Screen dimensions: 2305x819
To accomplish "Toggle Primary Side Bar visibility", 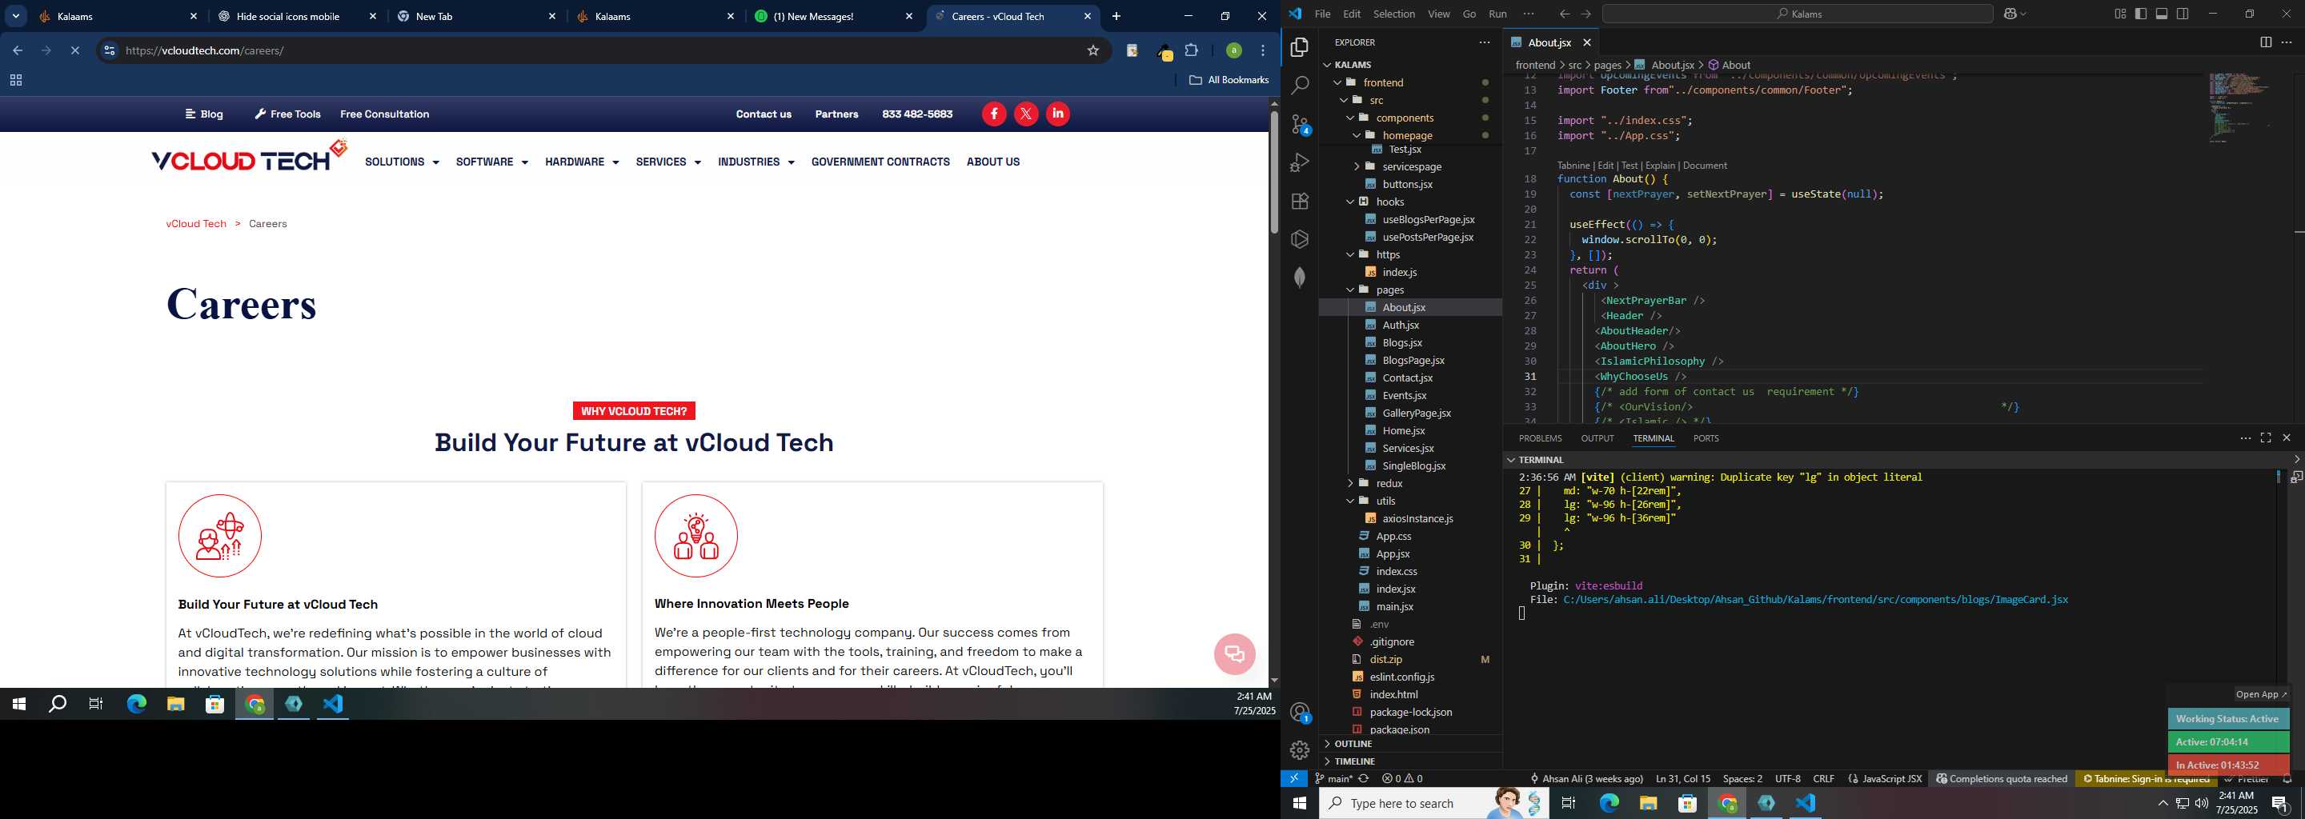I will click(x=2140, y=14).
